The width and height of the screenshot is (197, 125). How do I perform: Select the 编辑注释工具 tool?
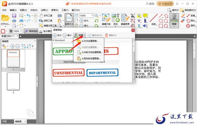(48, 26)
